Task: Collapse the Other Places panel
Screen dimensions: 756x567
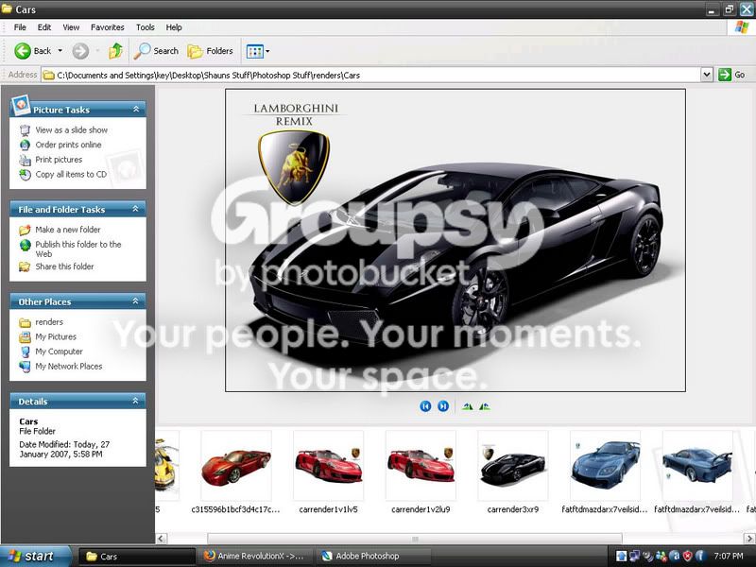Action: (x=135, y=301)
